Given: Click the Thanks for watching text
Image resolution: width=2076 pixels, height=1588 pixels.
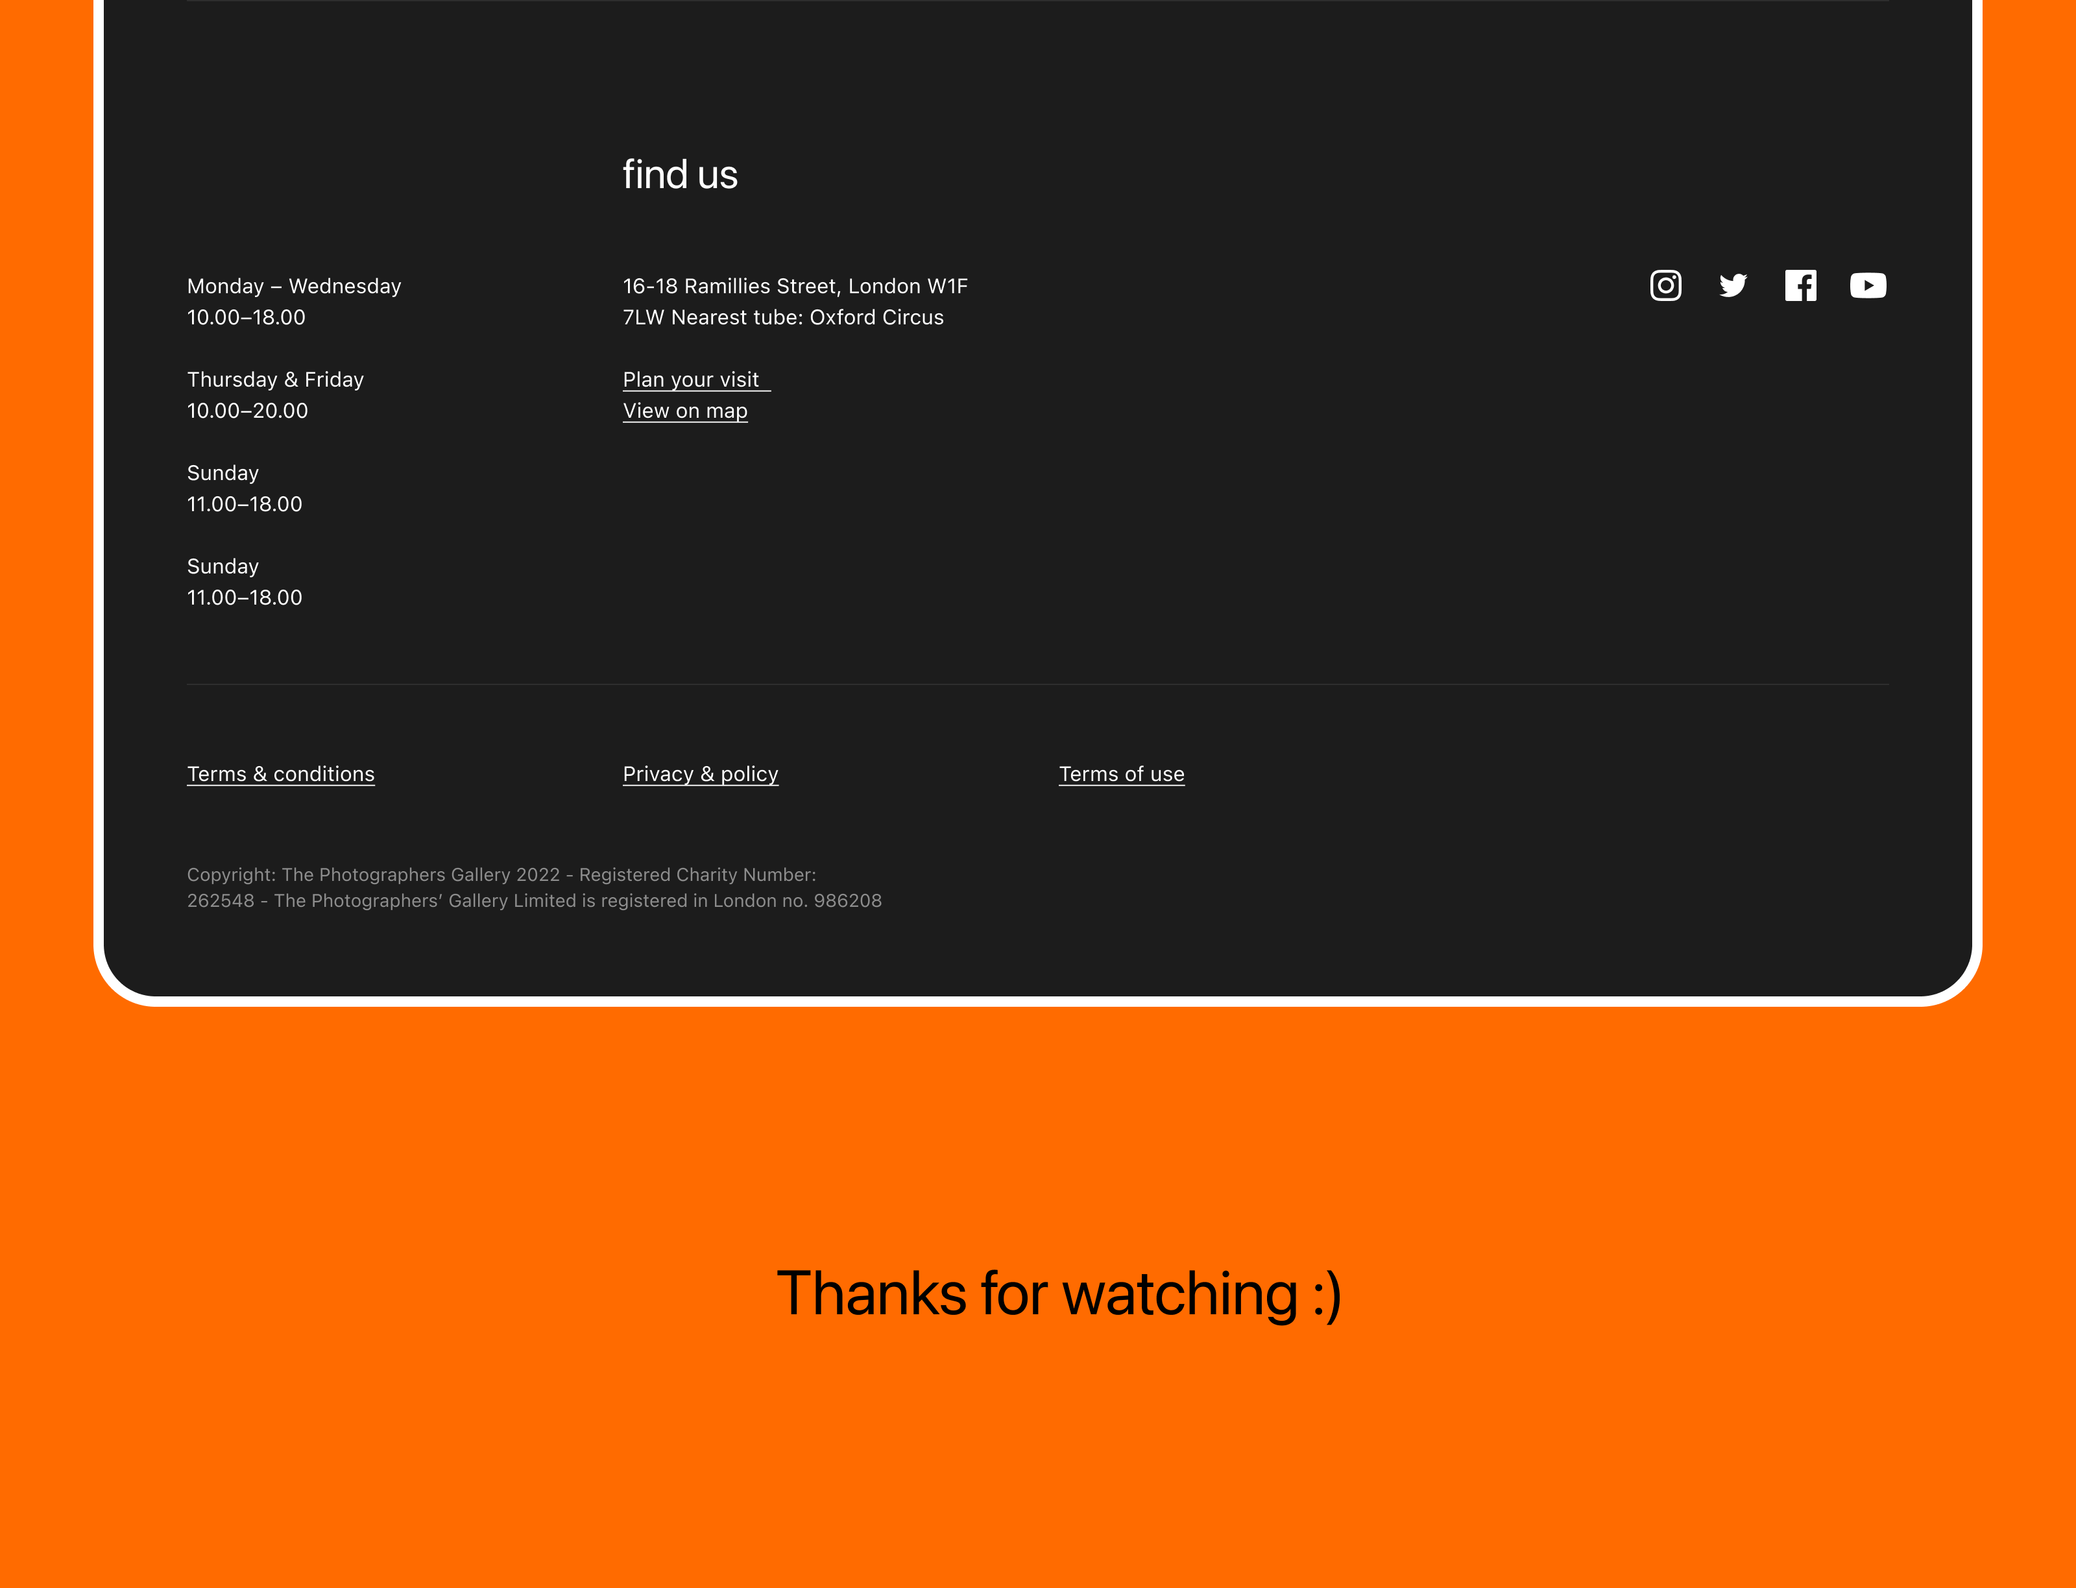Looking at the screenshot, I should (1058, 1293).
